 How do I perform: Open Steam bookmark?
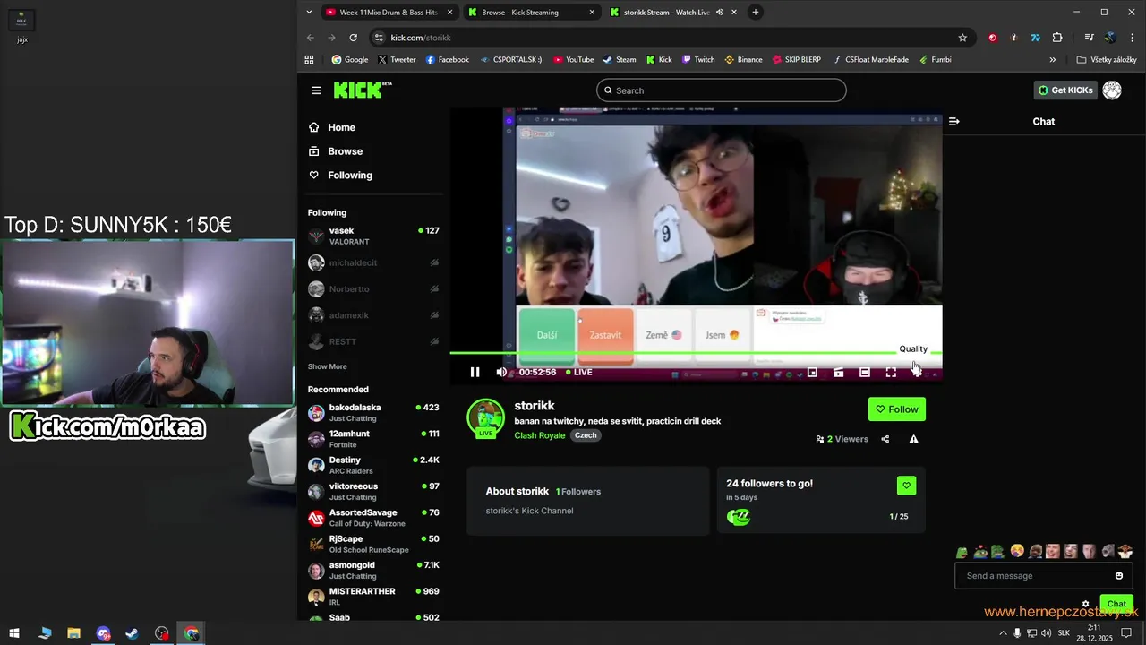click(619, 60)
